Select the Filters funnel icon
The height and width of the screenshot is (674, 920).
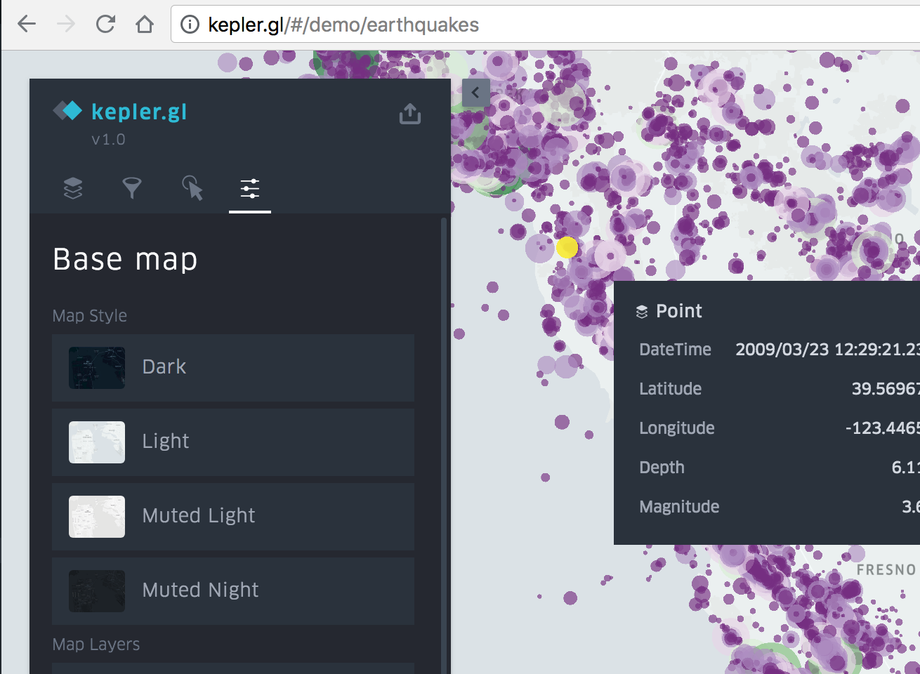(132, 188)
